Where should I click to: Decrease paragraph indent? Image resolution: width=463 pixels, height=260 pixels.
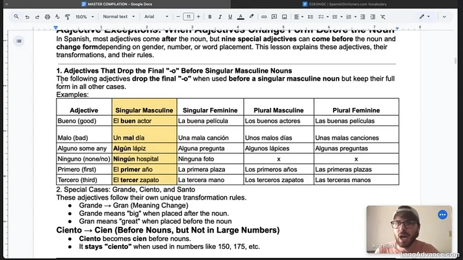click(363, 17)
